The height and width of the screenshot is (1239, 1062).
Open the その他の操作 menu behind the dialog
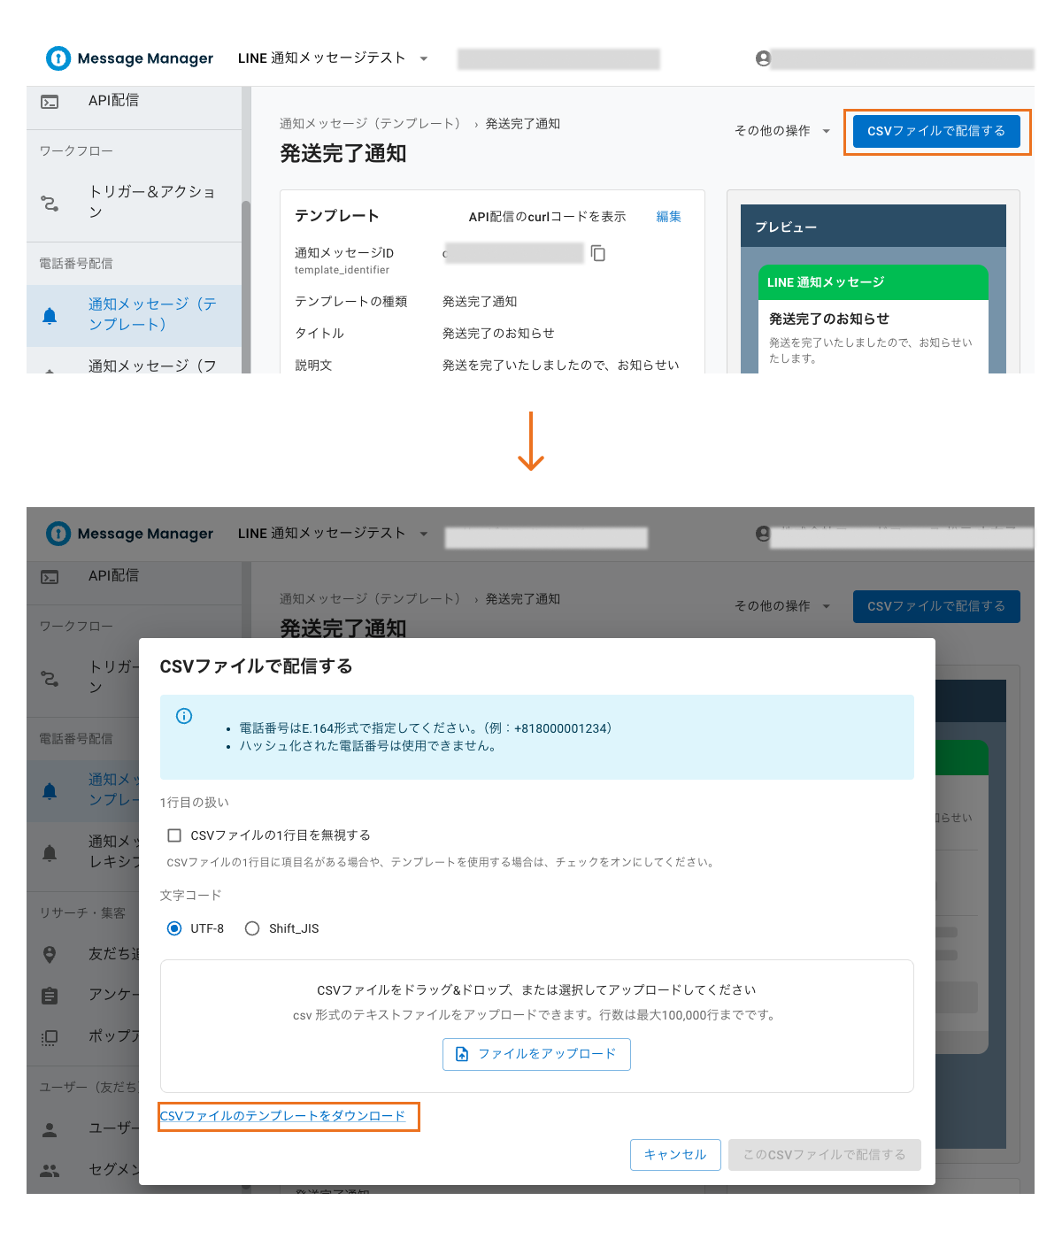coord(782,606)
